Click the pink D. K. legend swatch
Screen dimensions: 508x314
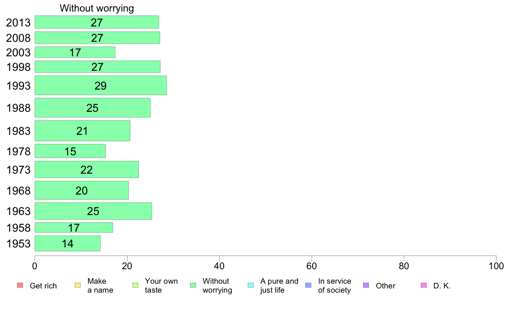point(423,285)
